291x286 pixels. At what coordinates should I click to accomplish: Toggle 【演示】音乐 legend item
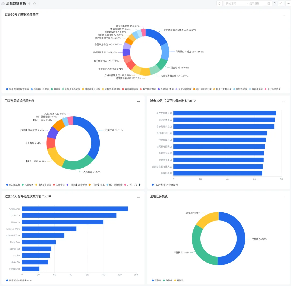click(x=97, y=185)
